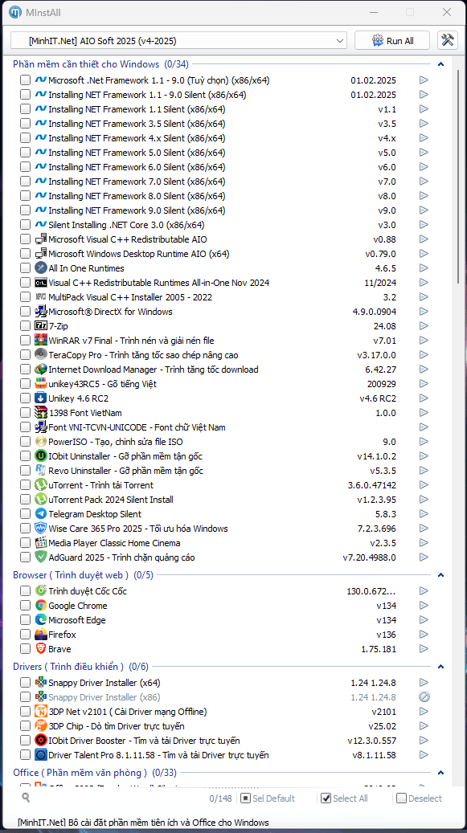Click the unikey43RC5 app icon

pos(41,383)
